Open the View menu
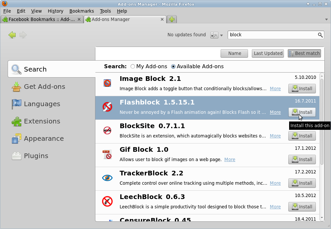331x229 pixels. point(36,11)
